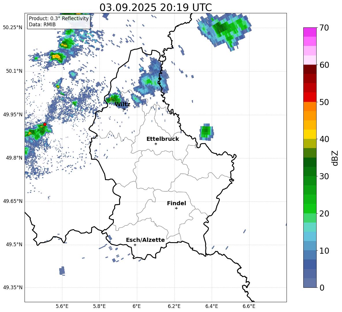The image size is (342, 312).
Task: Click the 50.1°N latitude label
Action: [x=14, y=71]
